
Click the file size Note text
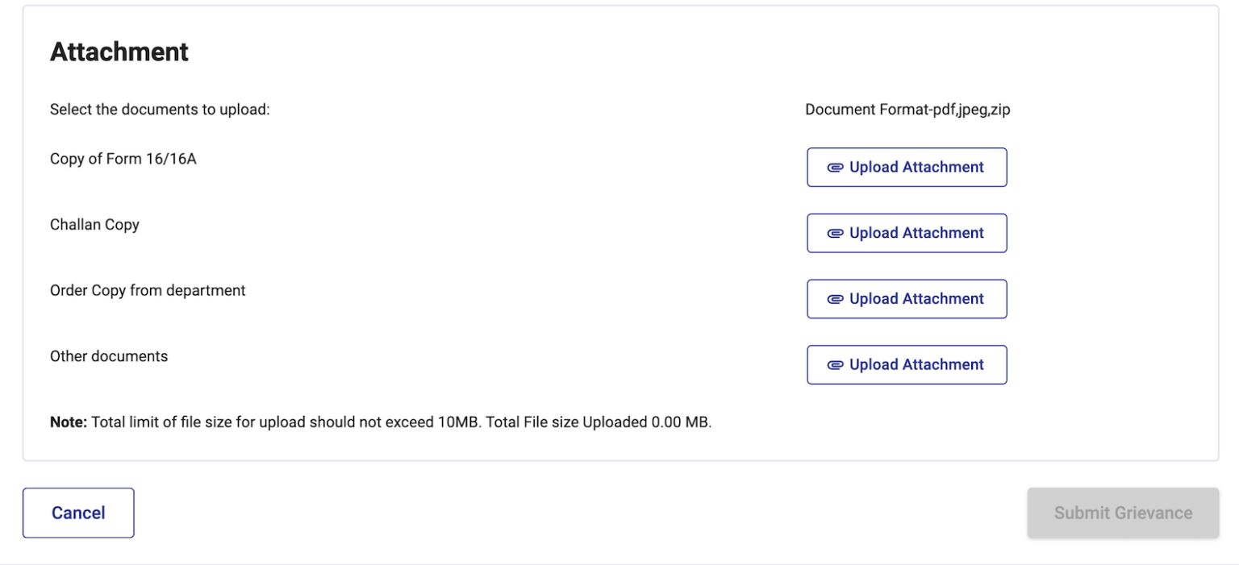click(381, 421)
